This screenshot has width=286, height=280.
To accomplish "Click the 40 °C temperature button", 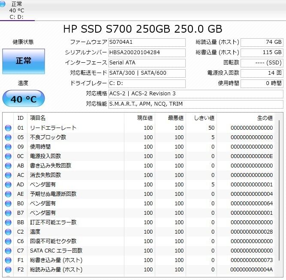I will (x=23, y=99).
